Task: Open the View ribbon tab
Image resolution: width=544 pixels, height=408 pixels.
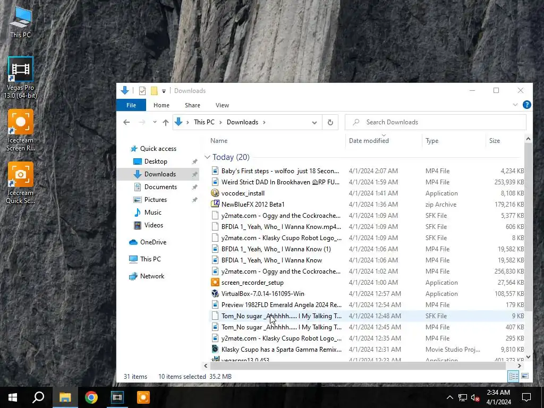Action: coord(222,105)
